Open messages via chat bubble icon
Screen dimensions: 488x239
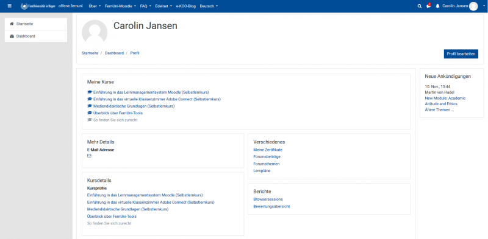[429, 6]
